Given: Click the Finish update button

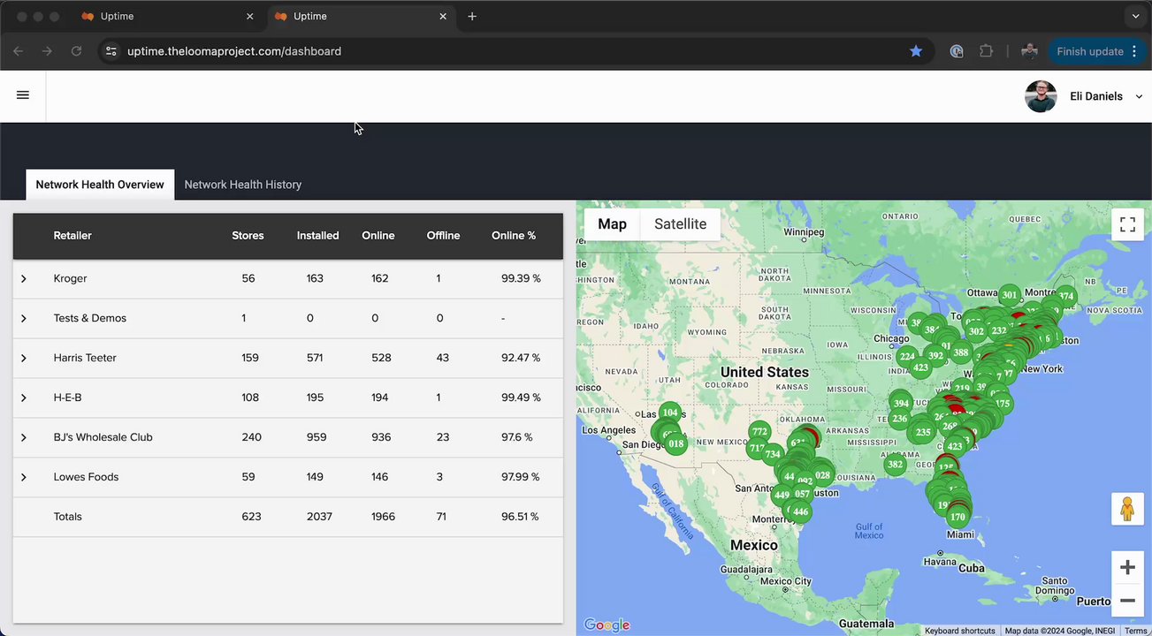Looking at the screenshot, I should point(1096,51).
